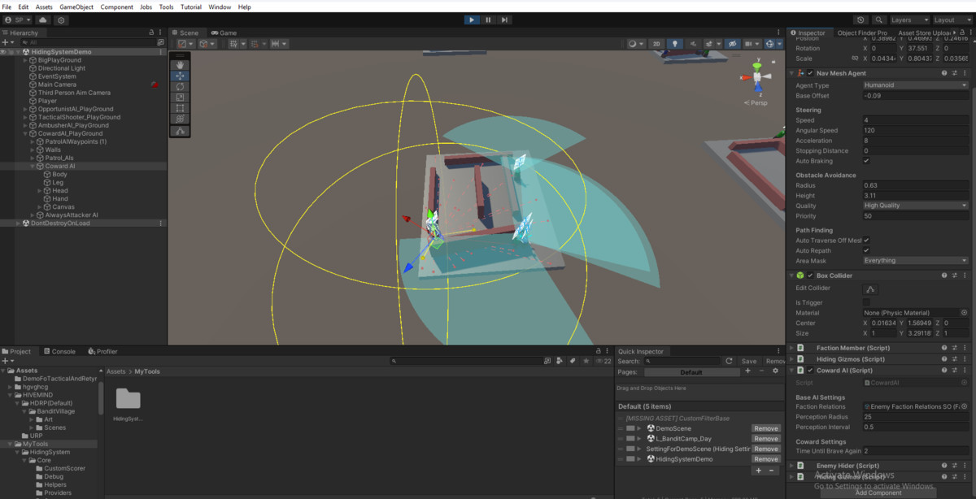This screenshot has height=499, width=976.
Task: Select the Rect transform tool
Action: tap(180, 108)
